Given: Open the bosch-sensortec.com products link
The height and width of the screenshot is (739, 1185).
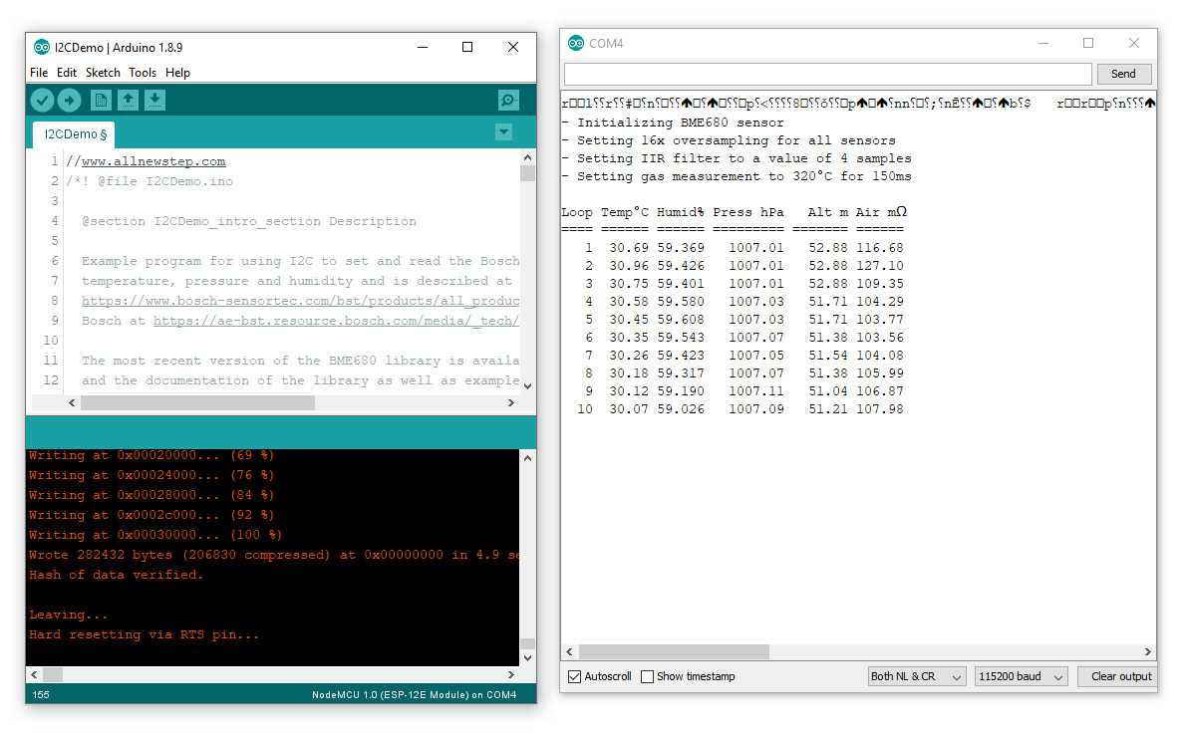Looking at the screenshot, I should click(x=301, y=301).
